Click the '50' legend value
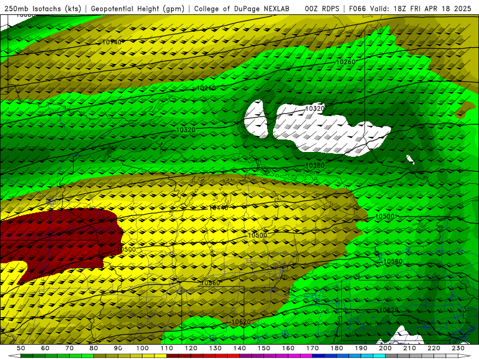479x359 pixels. click(x=21, y=348)
